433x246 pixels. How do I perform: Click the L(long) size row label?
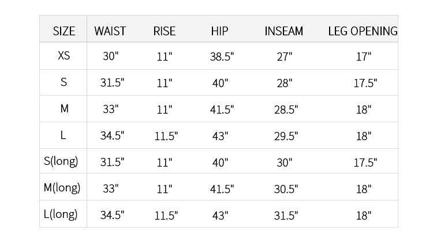pyautogui.click(x=61, y=214)
